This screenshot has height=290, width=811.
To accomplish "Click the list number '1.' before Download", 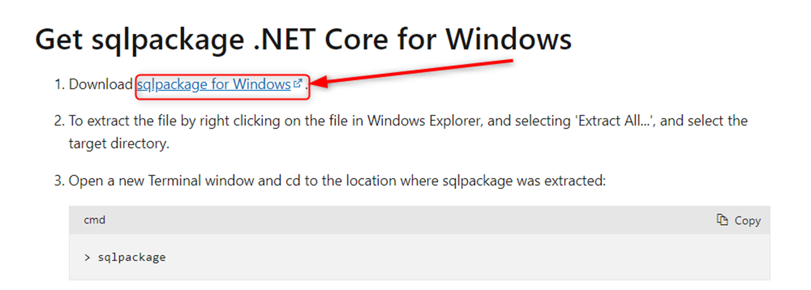I will [60, 84].
